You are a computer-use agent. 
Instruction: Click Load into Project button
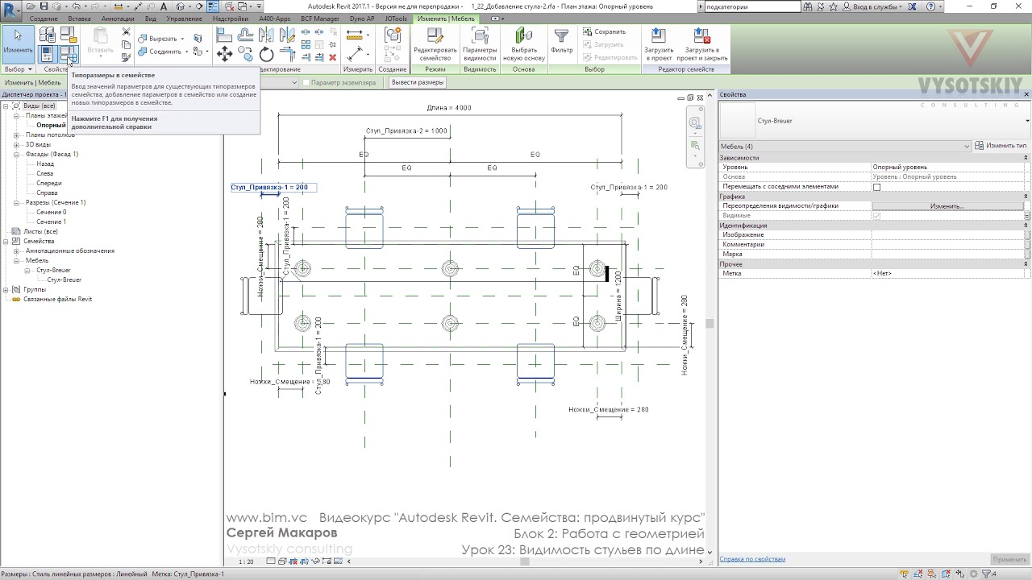pos(659,44)
